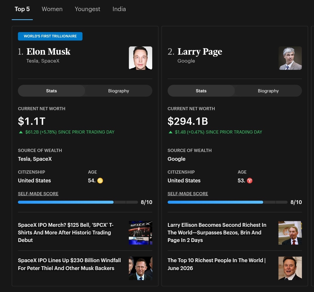Switch to Biography in Larry Page card

[268, 91]
